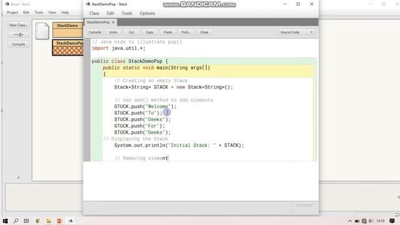The width and height of the screenshot is (400, 225).
Task: Click the main method declaration line
Action: pos(156,67)
